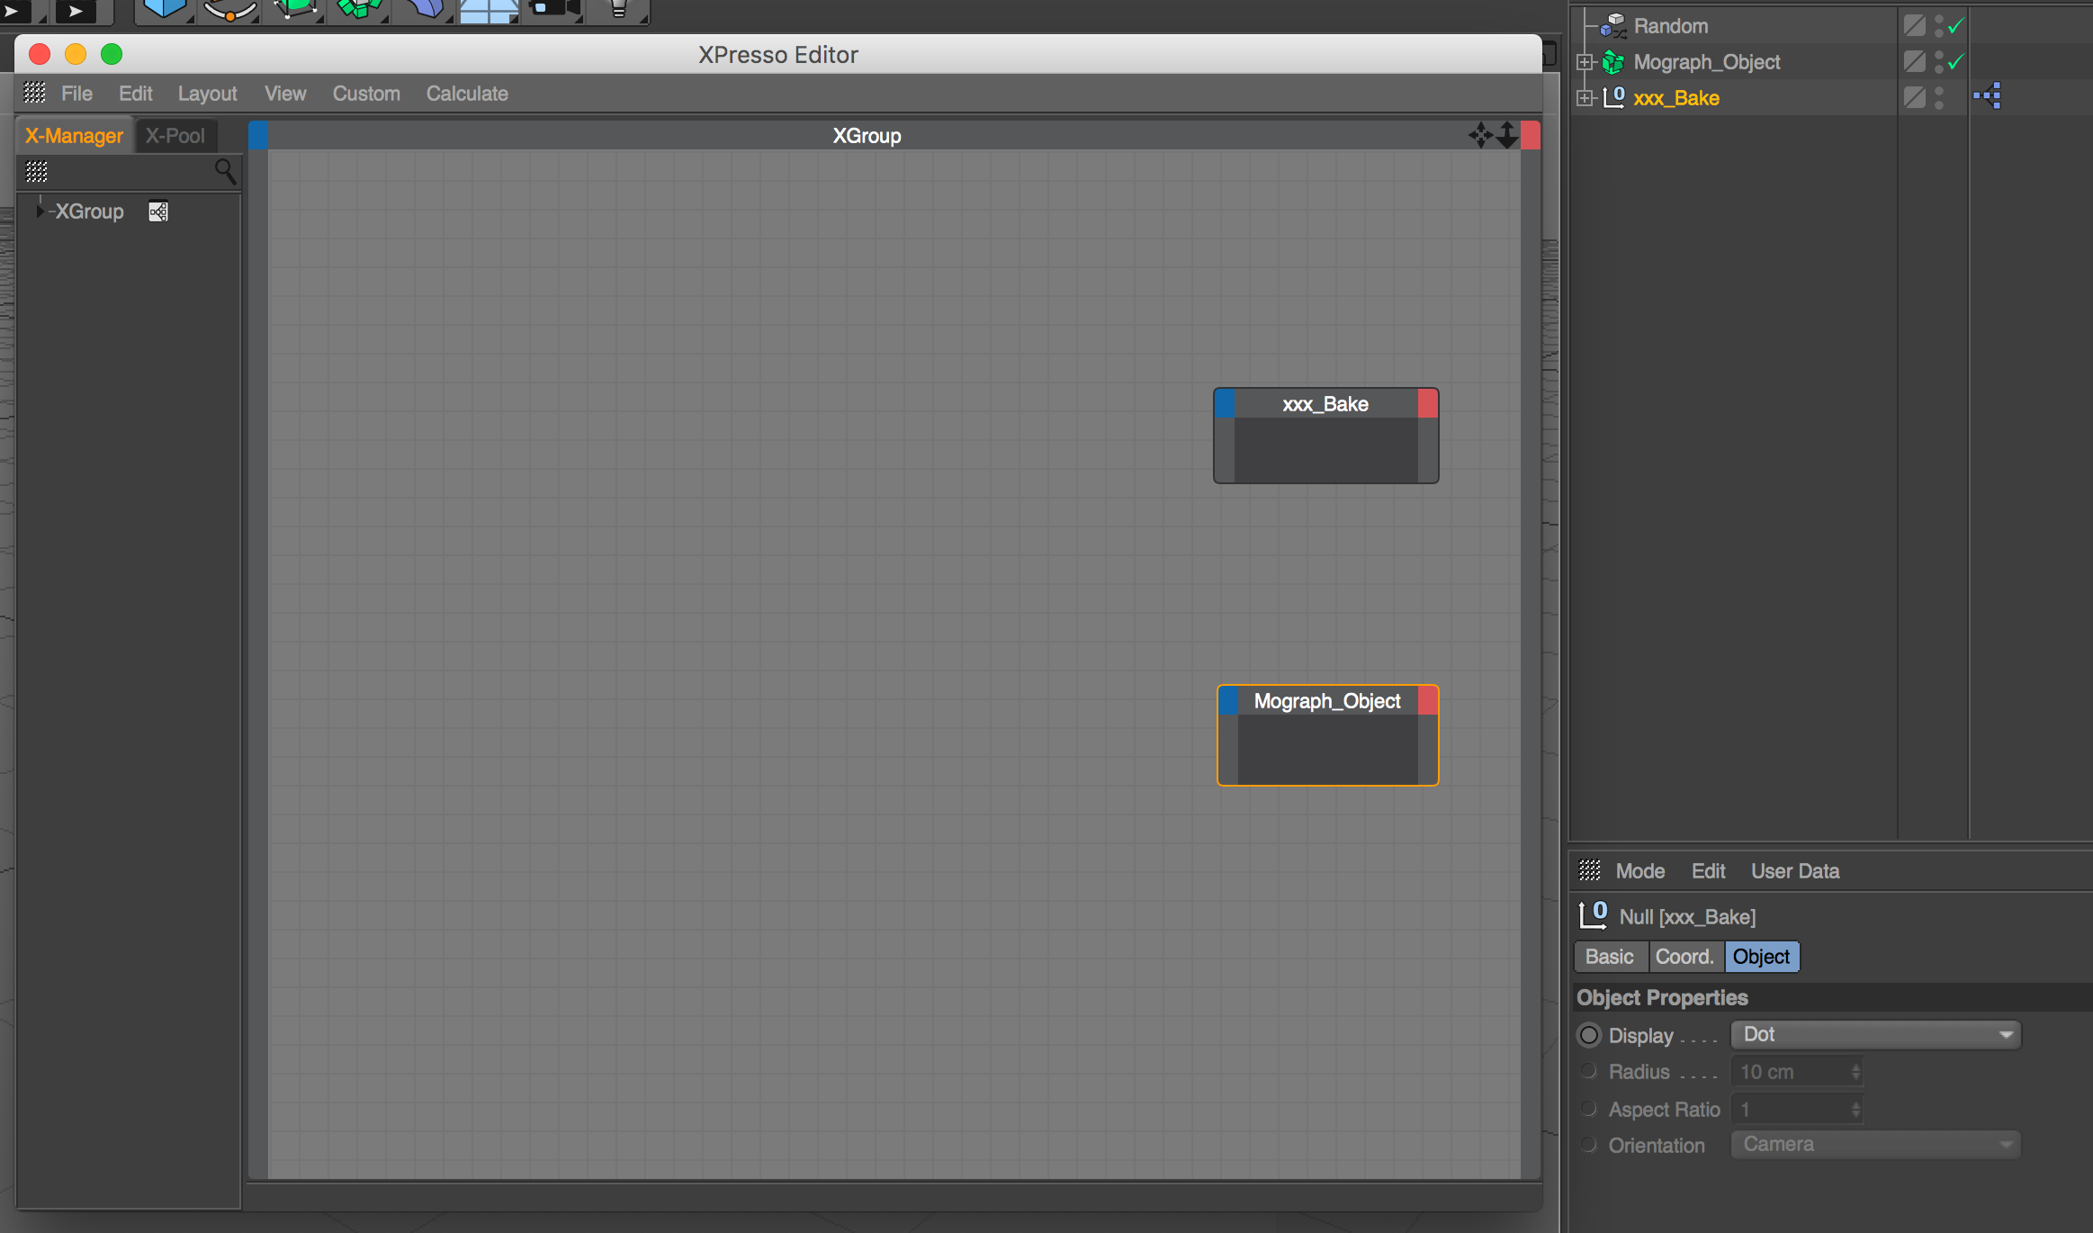
Task: Toggle Mograph_Object green enable checkmark
Action: pyautogui.click(x=1955, y=62)
